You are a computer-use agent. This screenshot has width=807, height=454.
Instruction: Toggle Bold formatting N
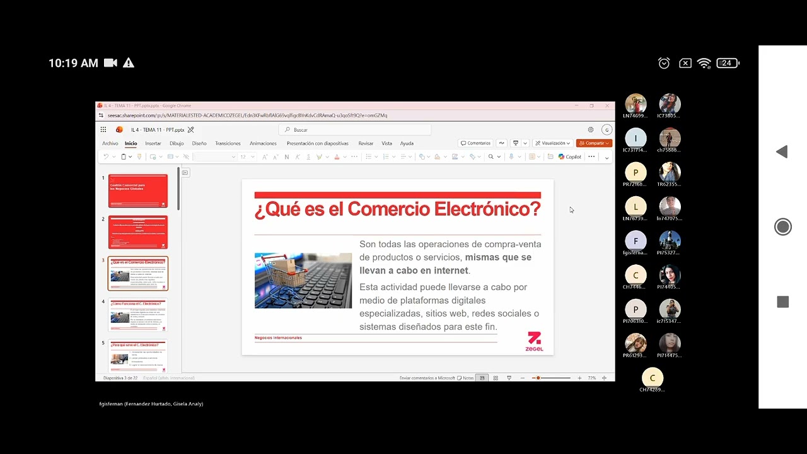(287, 156)
